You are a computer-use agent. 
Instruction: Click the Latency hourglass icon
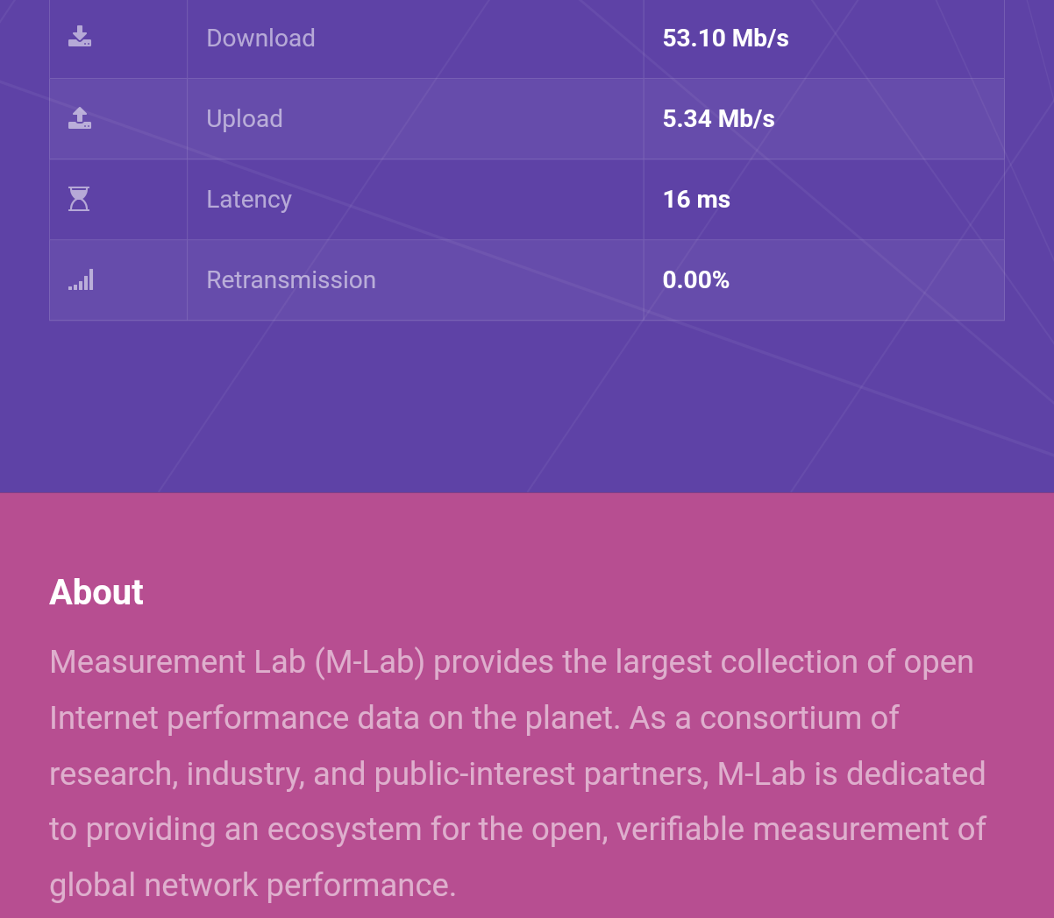(x=79, y=199)
